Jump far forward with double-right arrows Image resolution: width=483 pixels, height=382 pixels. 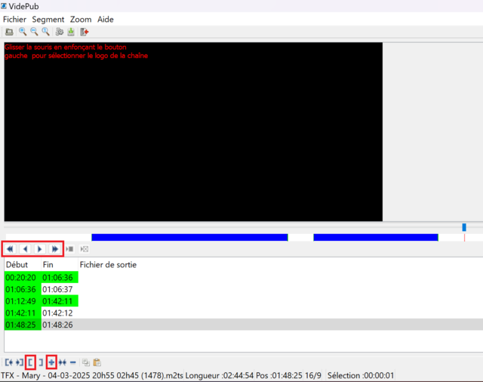(x=54, y=249)
